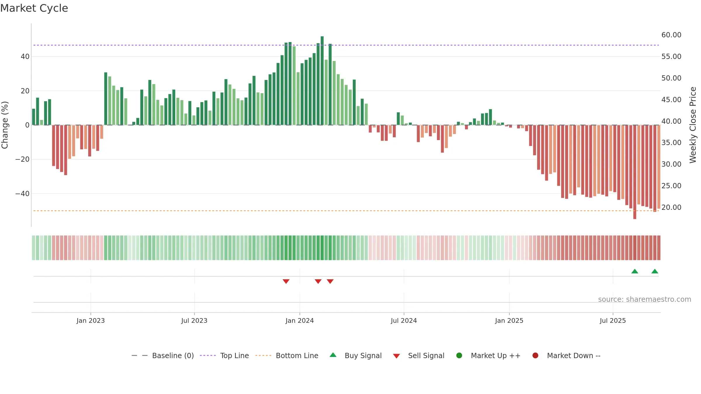Click the Jul 2023 axis label
701x394 pixels.
pos(194,321)
